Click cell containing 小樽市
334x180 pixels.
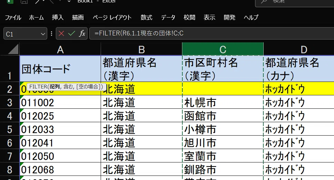coord(223,129)
